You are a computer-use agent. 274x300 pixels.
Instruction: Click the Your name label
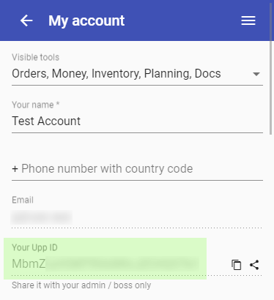[x=33, y=105]
